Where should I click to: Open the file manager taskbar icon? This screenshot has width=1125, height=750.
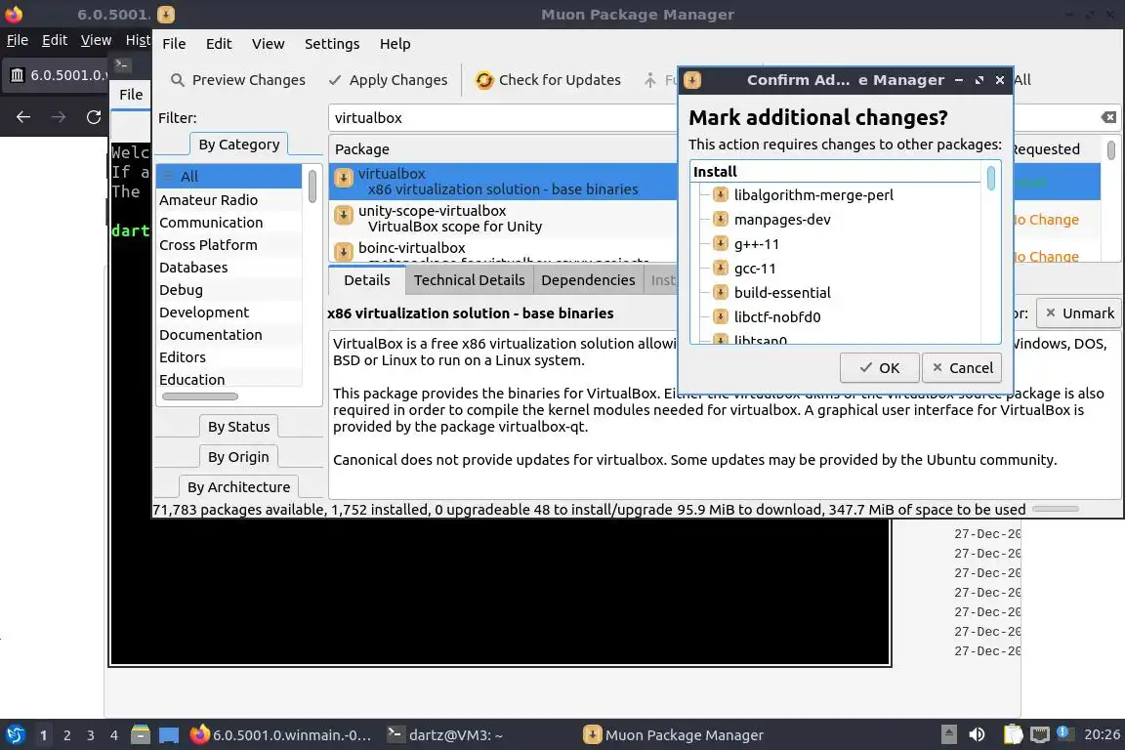(141, 735)
